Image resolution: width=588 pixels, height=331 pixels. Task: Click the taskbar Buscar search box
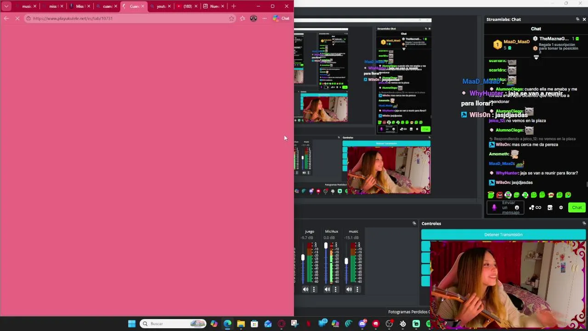coord(174,324)
